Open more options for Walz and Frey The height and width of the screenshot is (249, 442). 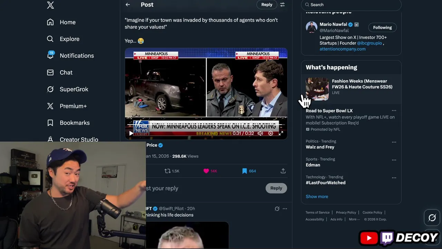click(x=394, y=142)
